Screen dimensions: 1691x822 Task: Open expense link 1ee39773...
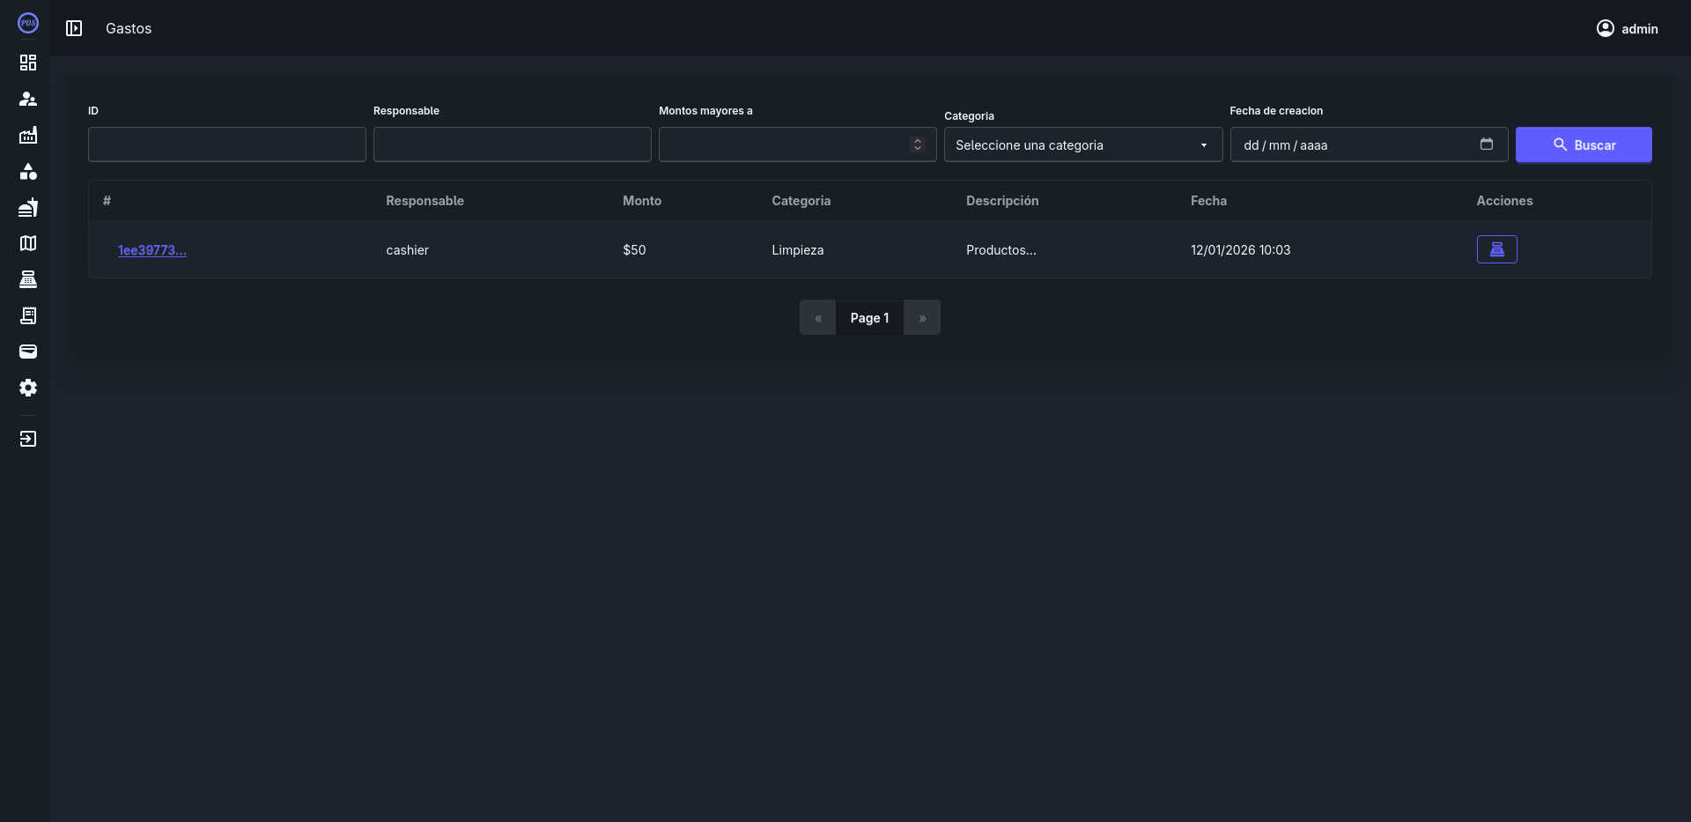click(152, 250)
